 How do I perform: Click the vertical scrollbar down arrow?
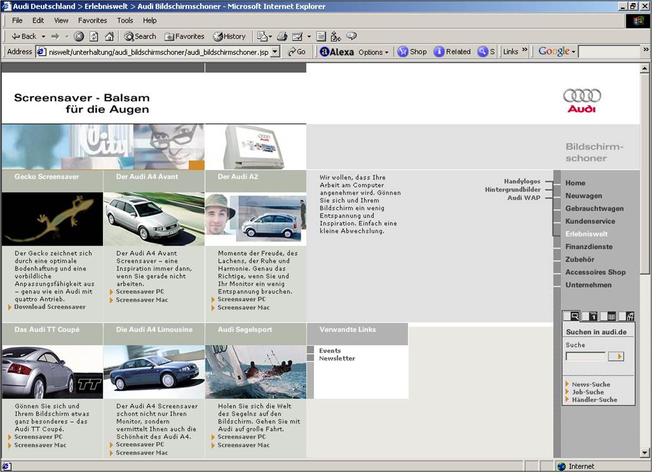(x=645, y=453)
